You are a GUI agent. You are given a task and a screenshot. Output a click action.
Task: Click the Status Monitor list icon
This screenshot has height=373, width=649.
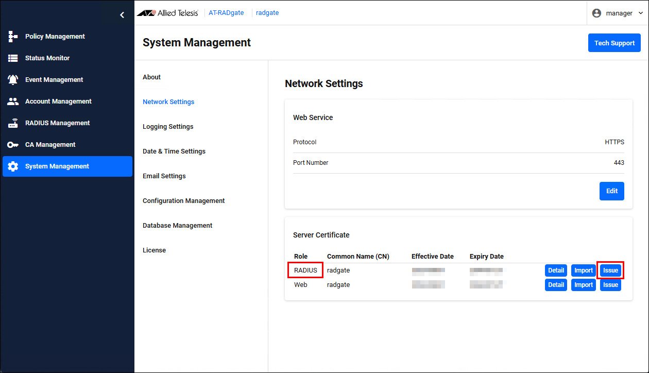[x=13, y=58]
